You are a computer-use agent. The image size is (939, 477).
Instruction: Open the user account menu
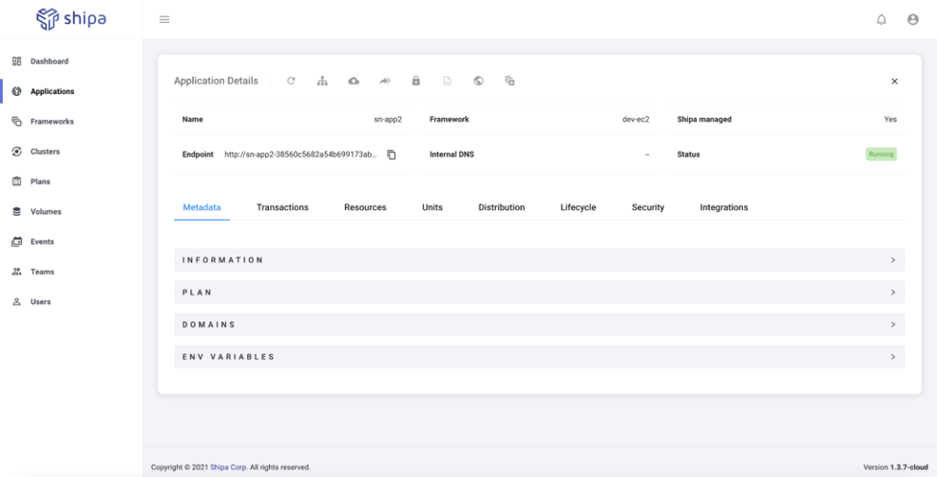[x=913, y=20]
